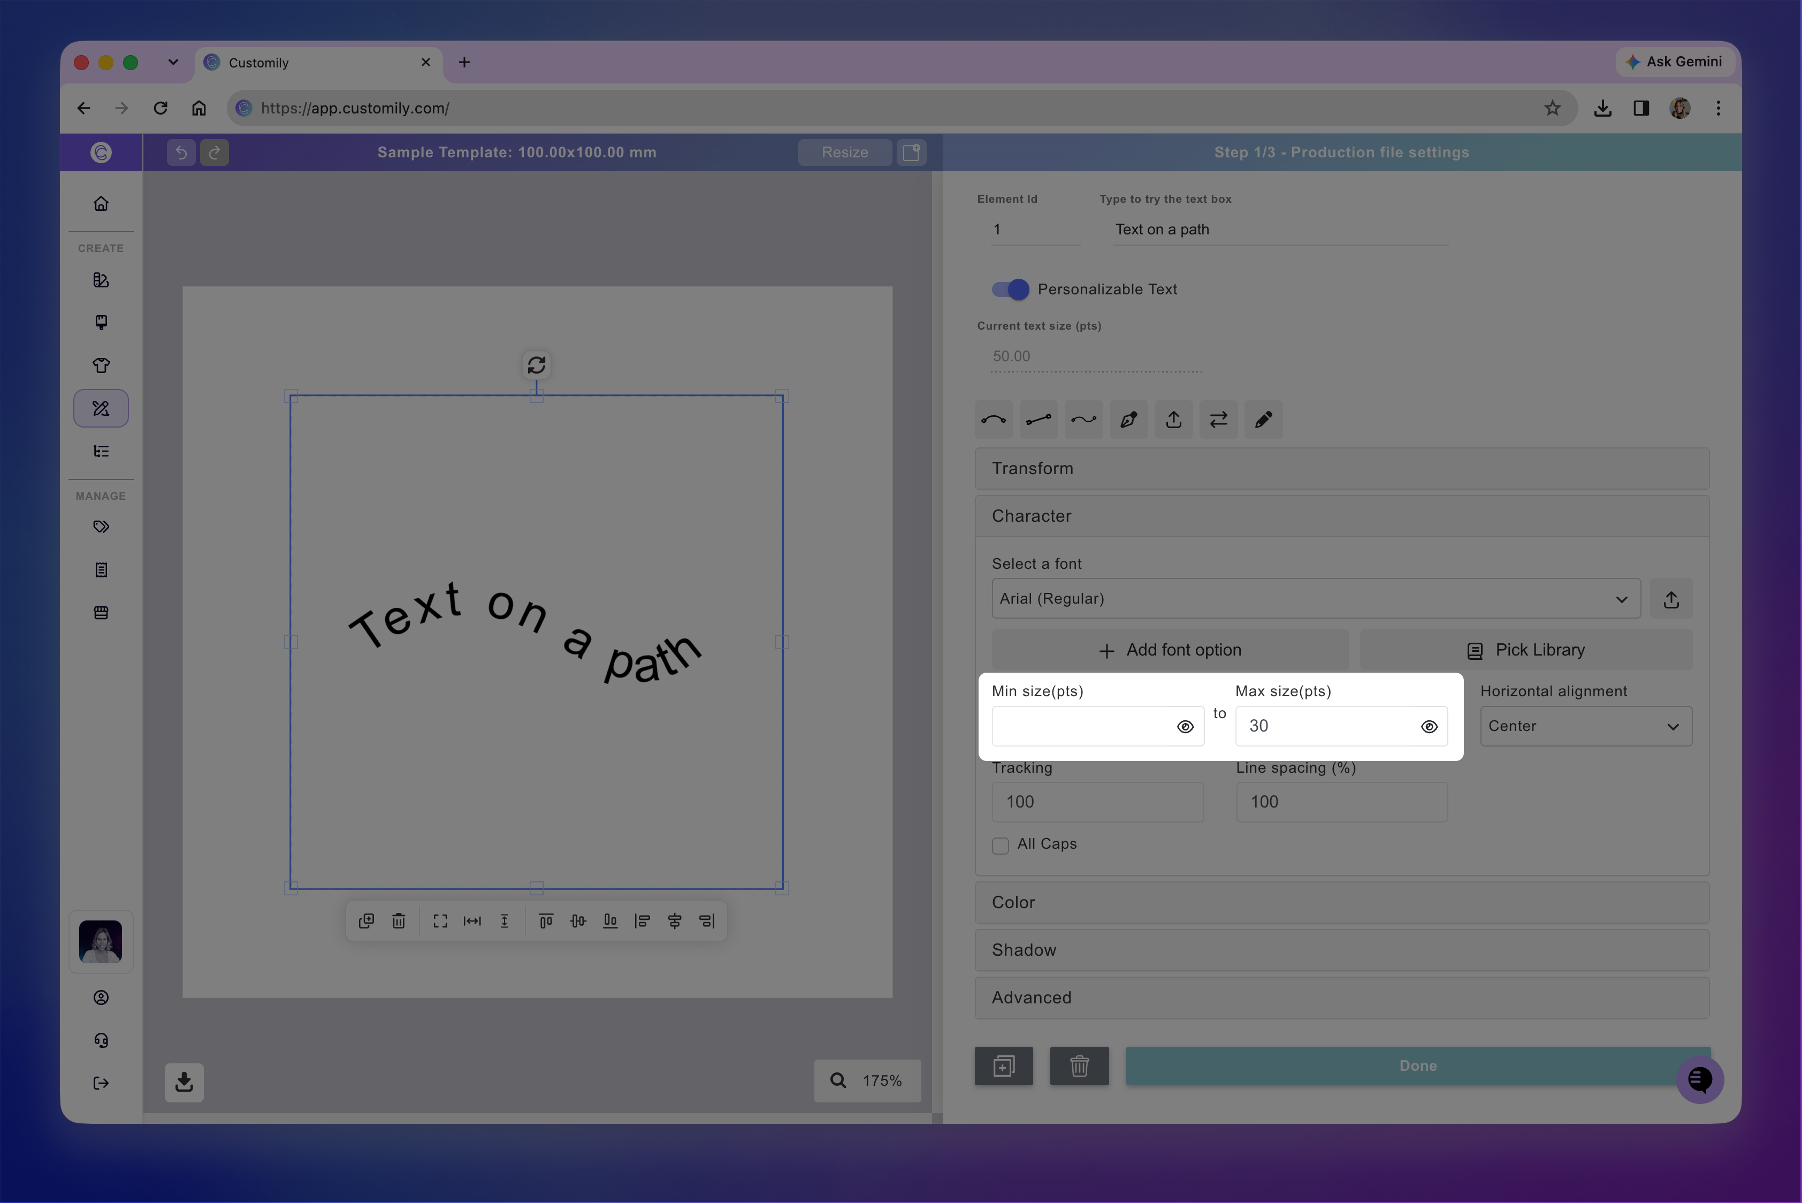Expand the Transform section
Viewport: 1802px width, 1203px height.
[1342, 469]
